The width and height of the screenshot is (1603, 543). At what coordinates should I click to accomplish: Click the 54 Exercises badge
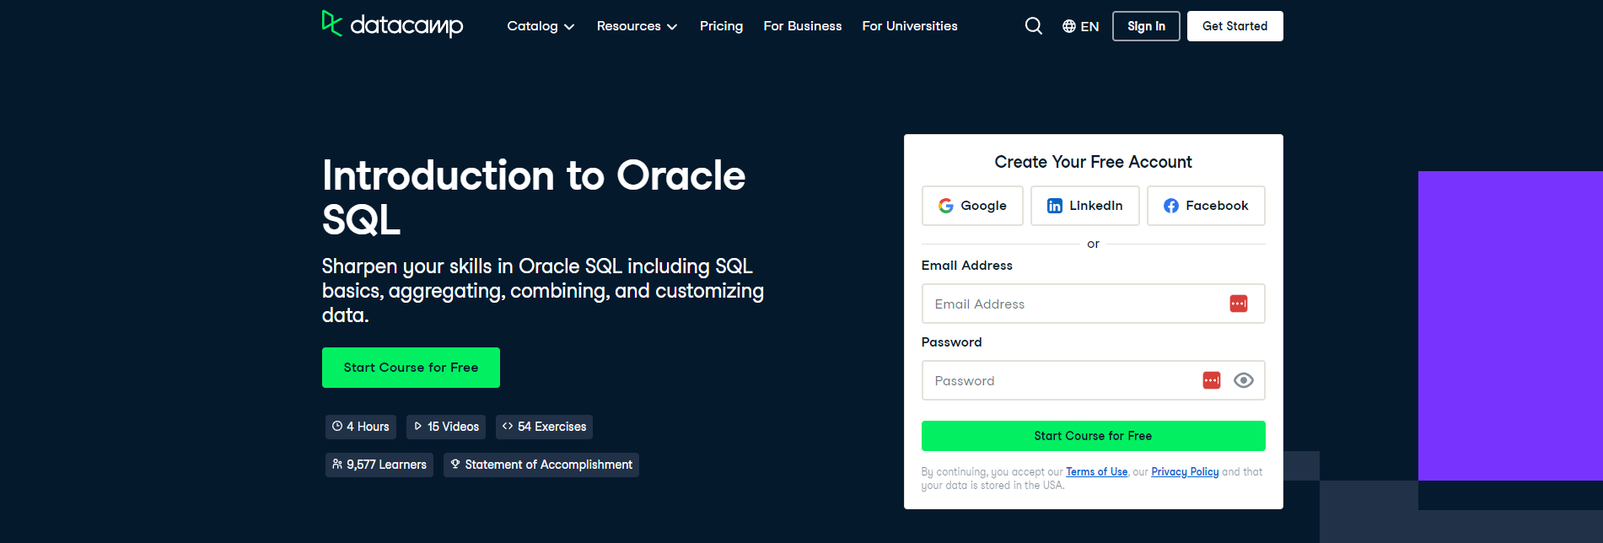click(544, 427)
